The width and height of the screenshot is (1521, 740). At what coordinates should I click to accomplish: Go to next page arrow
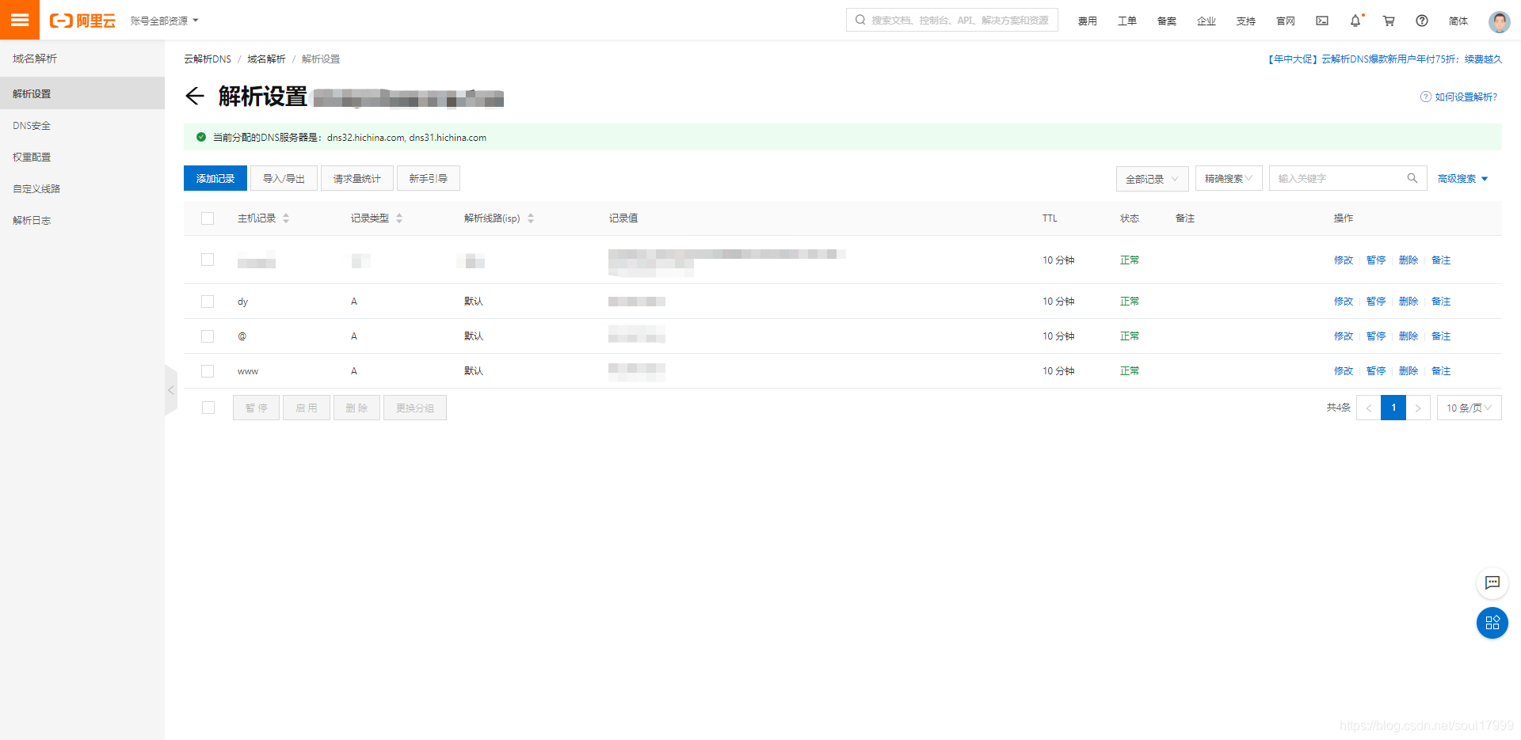coord(1418,408)
